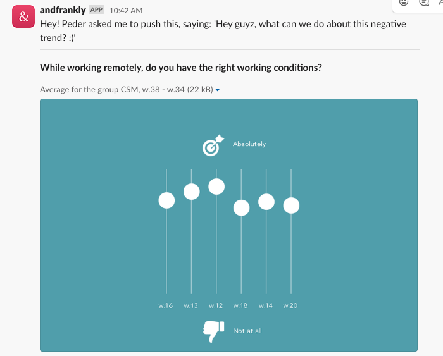This screenshot has height=356, width=443.
Task: Click the andfrankly ampersand app avatar
Action: [x=23, y=16]
